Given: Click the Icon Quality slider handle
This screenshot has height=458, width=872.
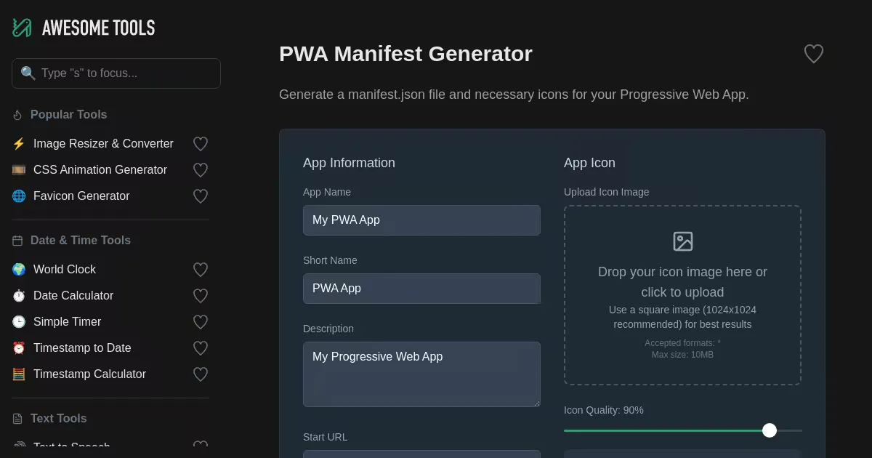Looking at the screenshot, I should (770, 430).
